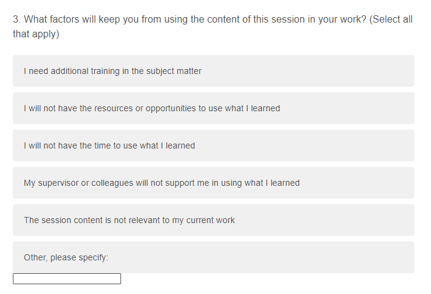This screenshot has height=294, width=431.
Task: Tick the lack of time answer
Action: [213, 145]
